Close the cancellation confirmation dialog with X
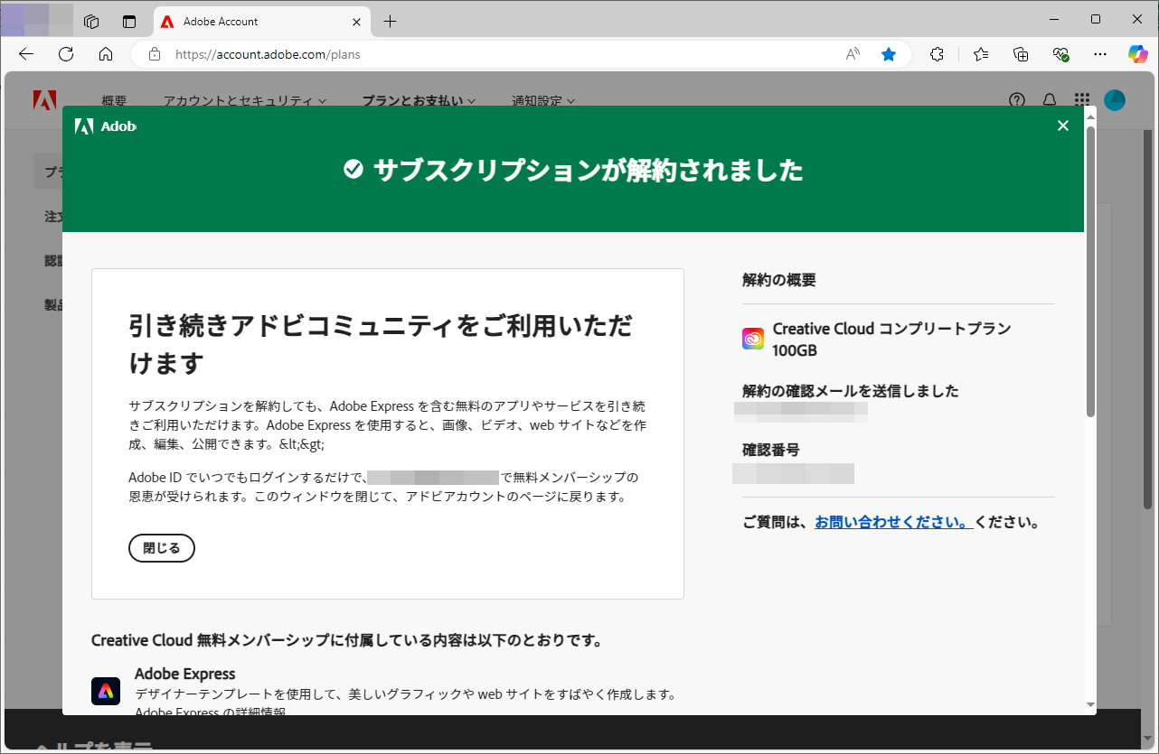Image resolution: width=1159 pixels, height=754 pixels. [1063, 126]
